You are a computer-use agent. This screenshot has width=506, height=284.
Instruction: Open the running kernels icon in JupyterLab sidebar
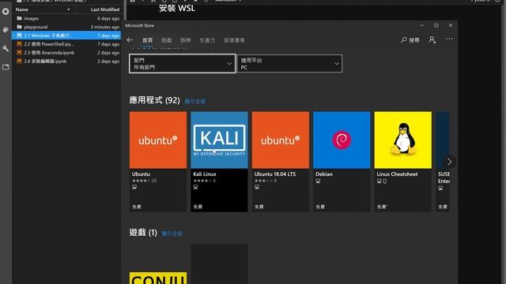[x=6, y=12]
